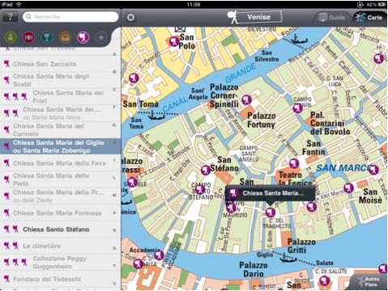Switch to the Carte tab
This screenshot has height=291, width=388.
(x=369, y=18)
